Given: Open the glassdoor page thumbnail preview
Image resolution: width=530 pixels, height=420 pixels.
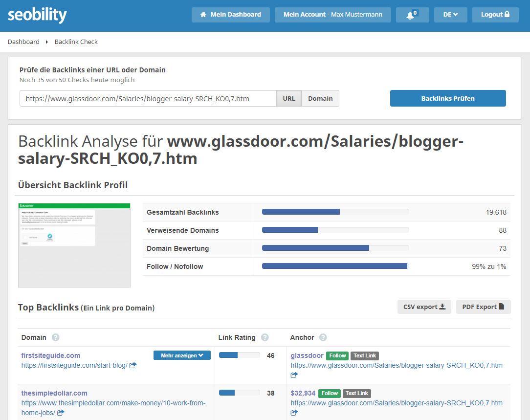Looking at the screenshot, I should (74, 245).
